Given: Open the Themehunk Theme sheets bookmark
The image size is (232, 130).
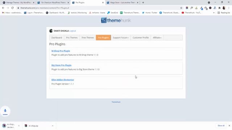Looking at the screenshot, I should (x=130, y=13).
